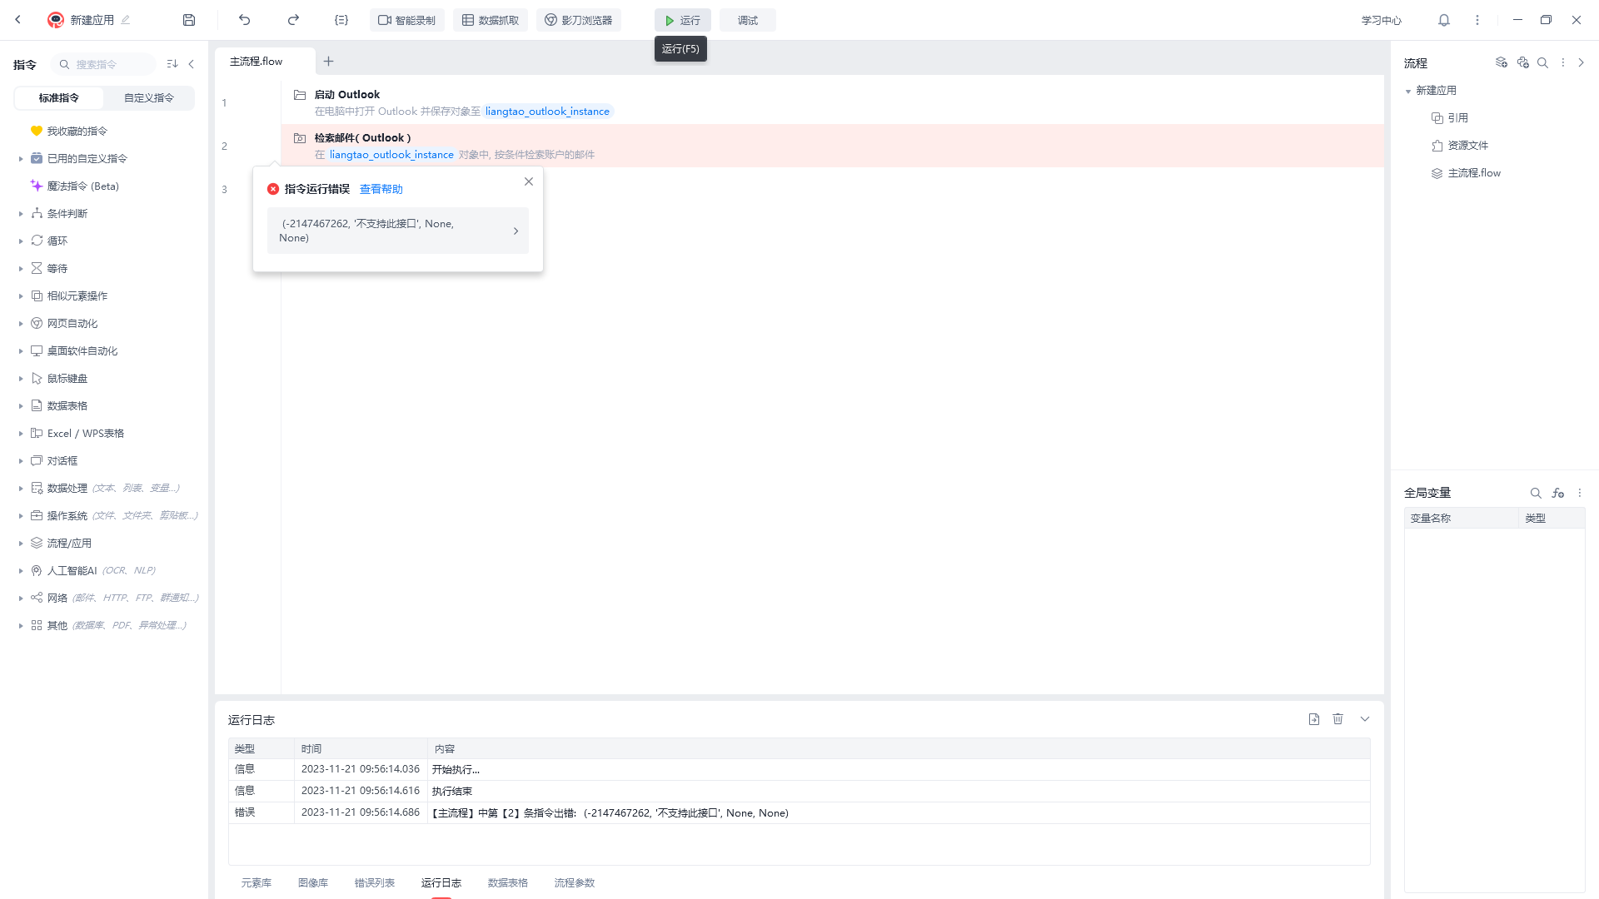Image resolution: width=1599 pixels, height=899 pixels.
Task: Undo the last action using the undo arrow
Action: tap(245, 20)
